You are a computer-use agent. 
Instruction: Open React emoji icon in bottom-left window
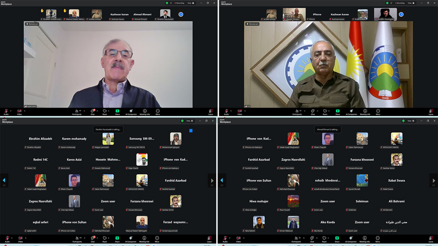click(x=104, y=238)
